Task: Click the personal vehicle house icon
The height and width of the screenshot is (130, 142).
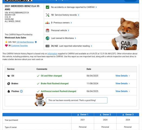Action: tap(47, 31)
